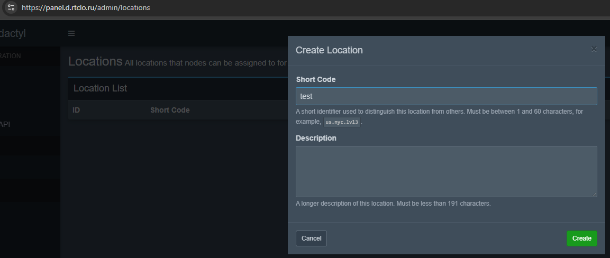Toggle sidebar with the hamburger menu icon
Screen dimensions: 610x258
pyautogui.click(x=71, y=33)
